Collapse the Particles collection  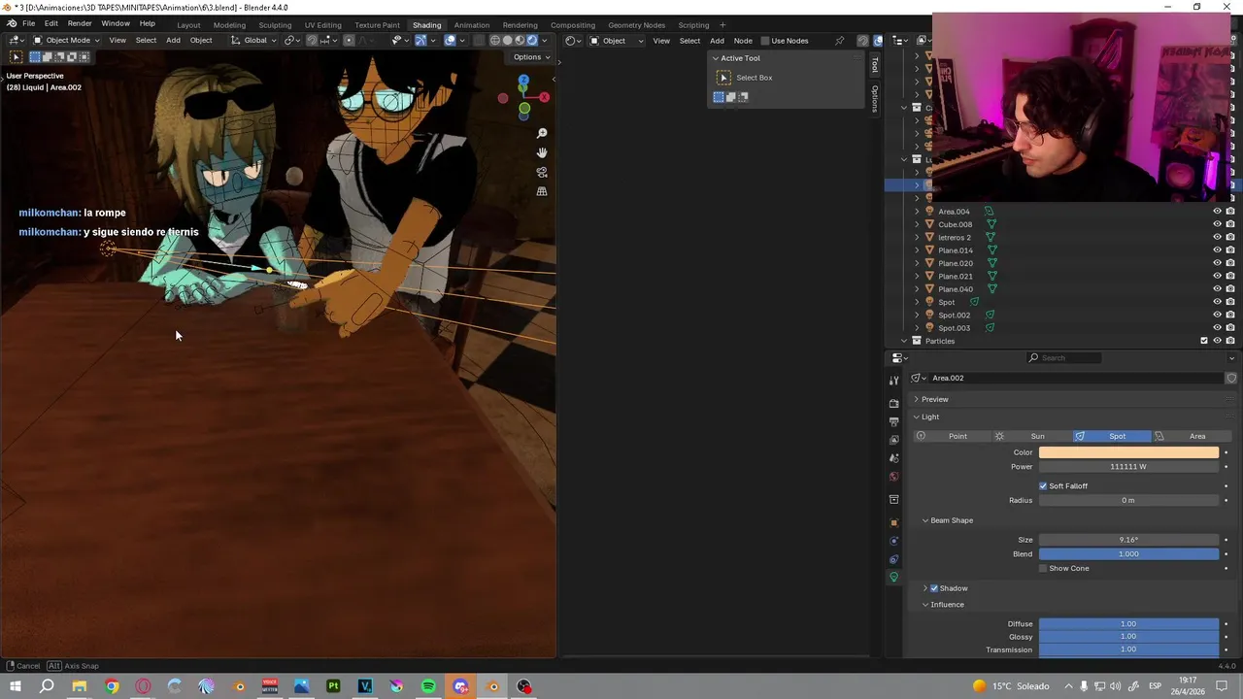click(904, 341)
